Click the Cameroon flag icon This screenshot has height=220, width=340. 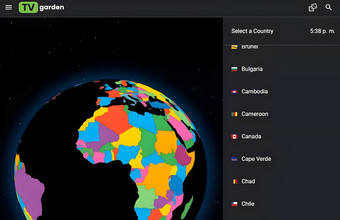[x=234, y=114]
